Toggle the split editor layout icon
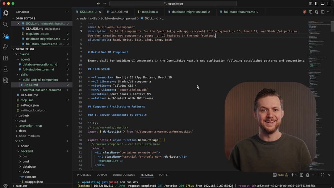Screen dimensions: 334x188 322,12
